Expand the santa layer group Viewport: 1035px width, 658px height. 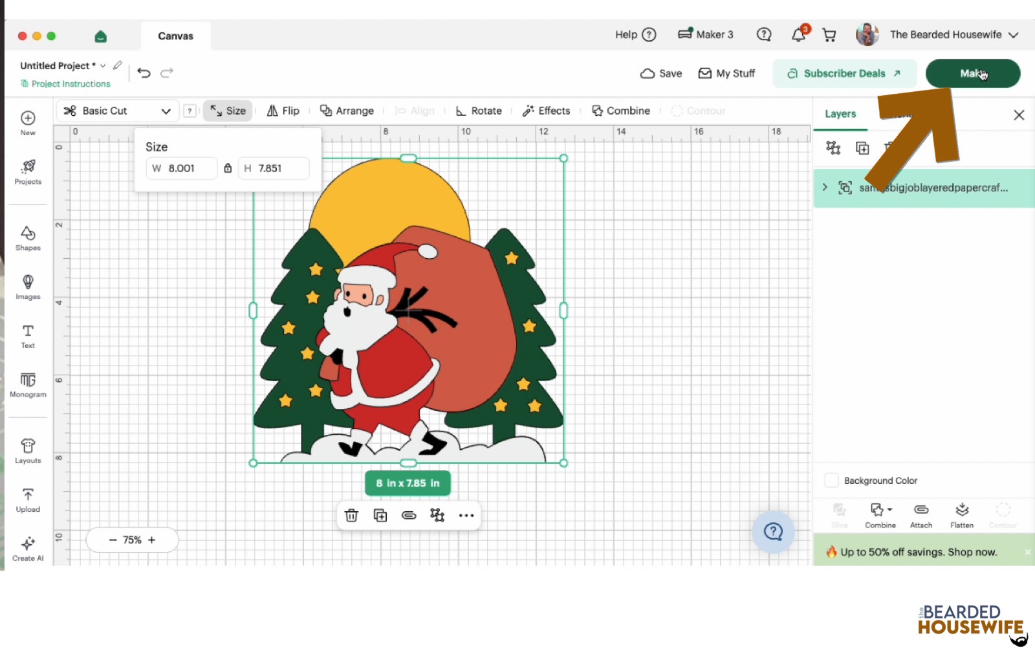click(x=825, y=188)
